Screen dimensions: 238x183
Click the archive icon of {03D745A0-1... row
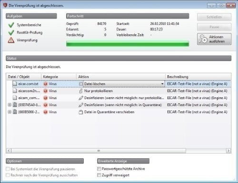[x=15, y=105]
